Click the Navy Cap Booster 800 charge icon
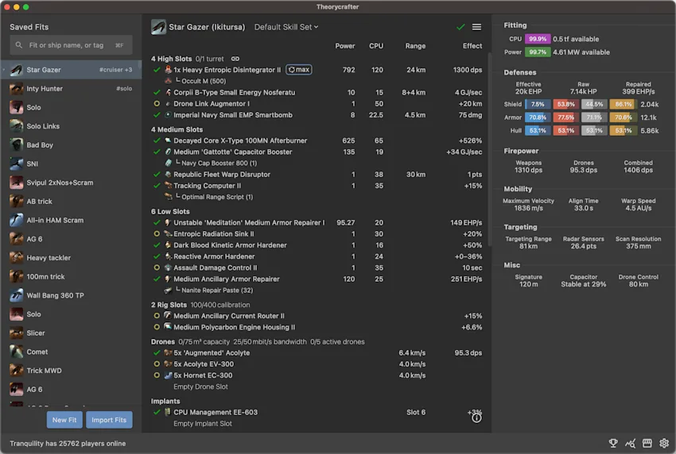676x454 pixels. 168,163
